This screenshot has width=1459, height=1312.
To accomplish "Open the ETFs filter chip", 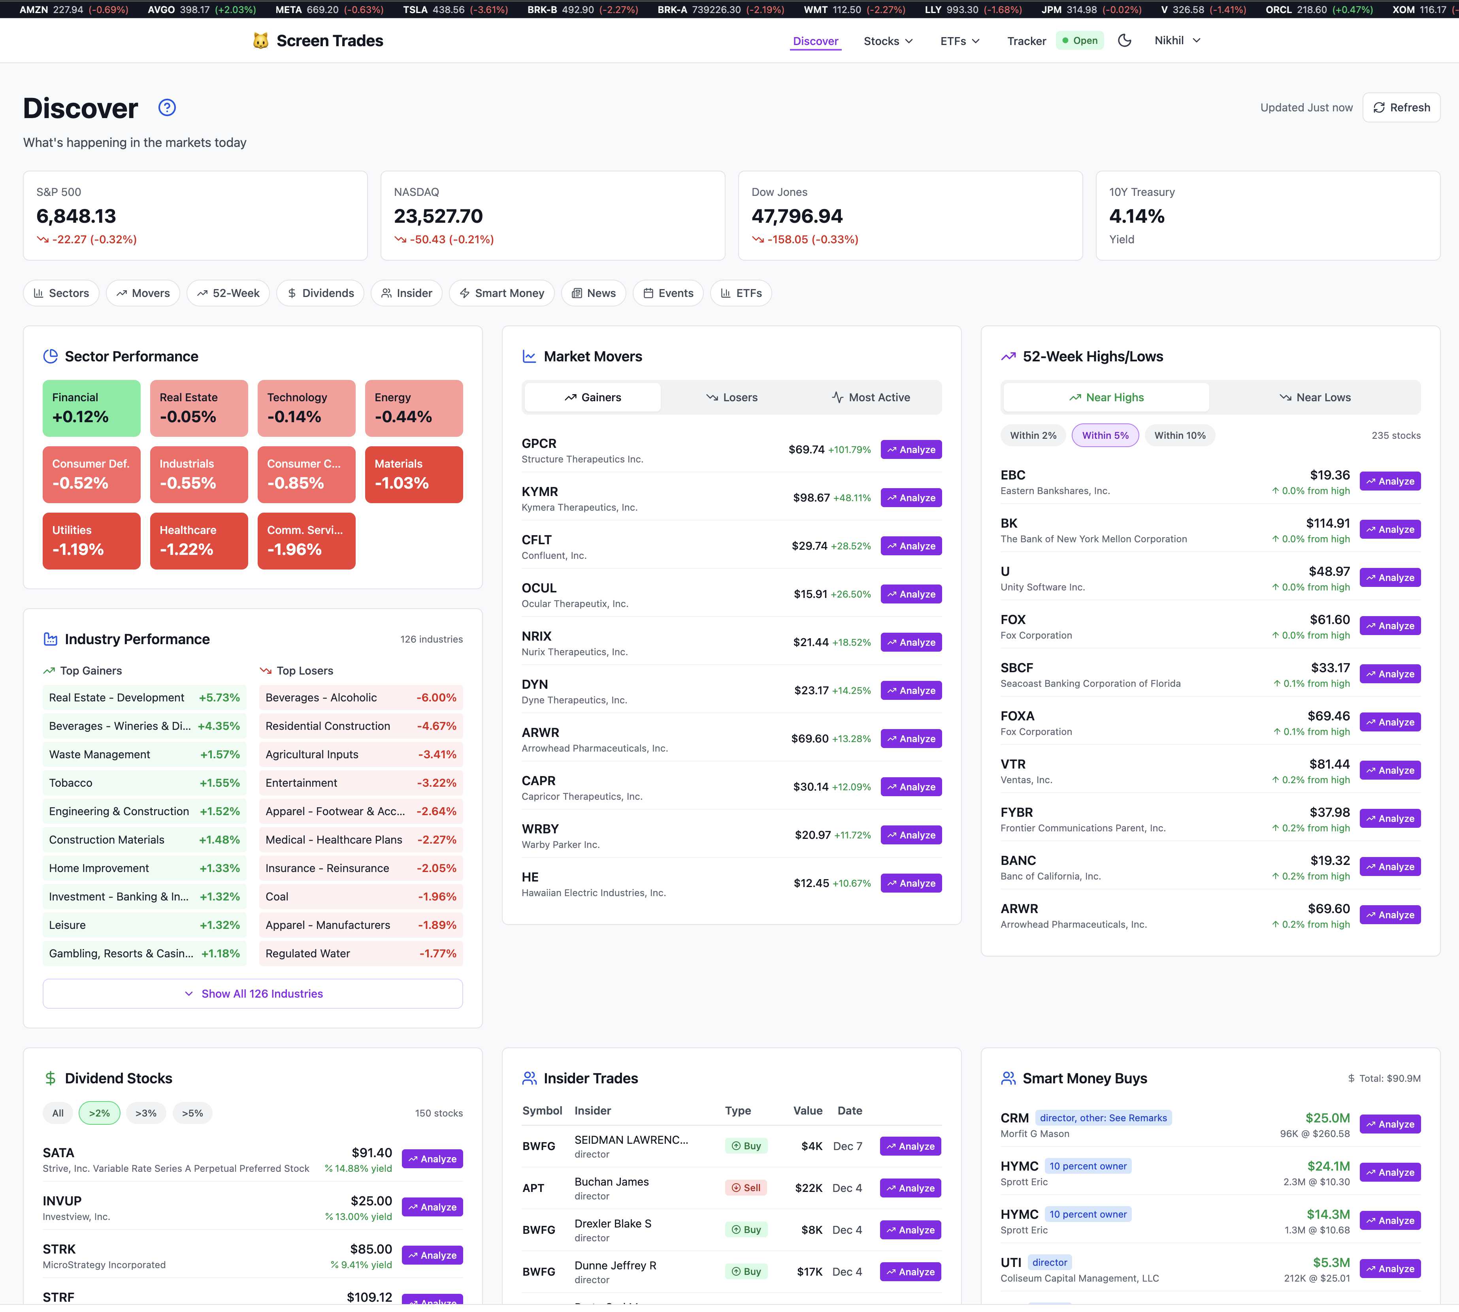I will tap(741, 293).
